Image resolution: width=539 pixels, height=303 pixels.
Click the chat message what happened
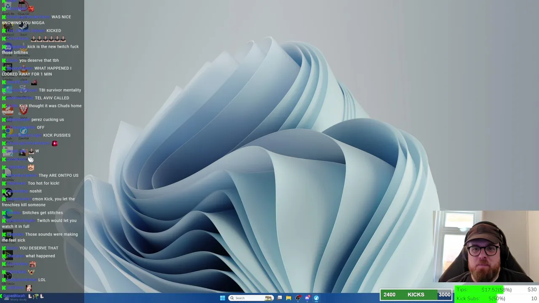(x=40, y=256)
